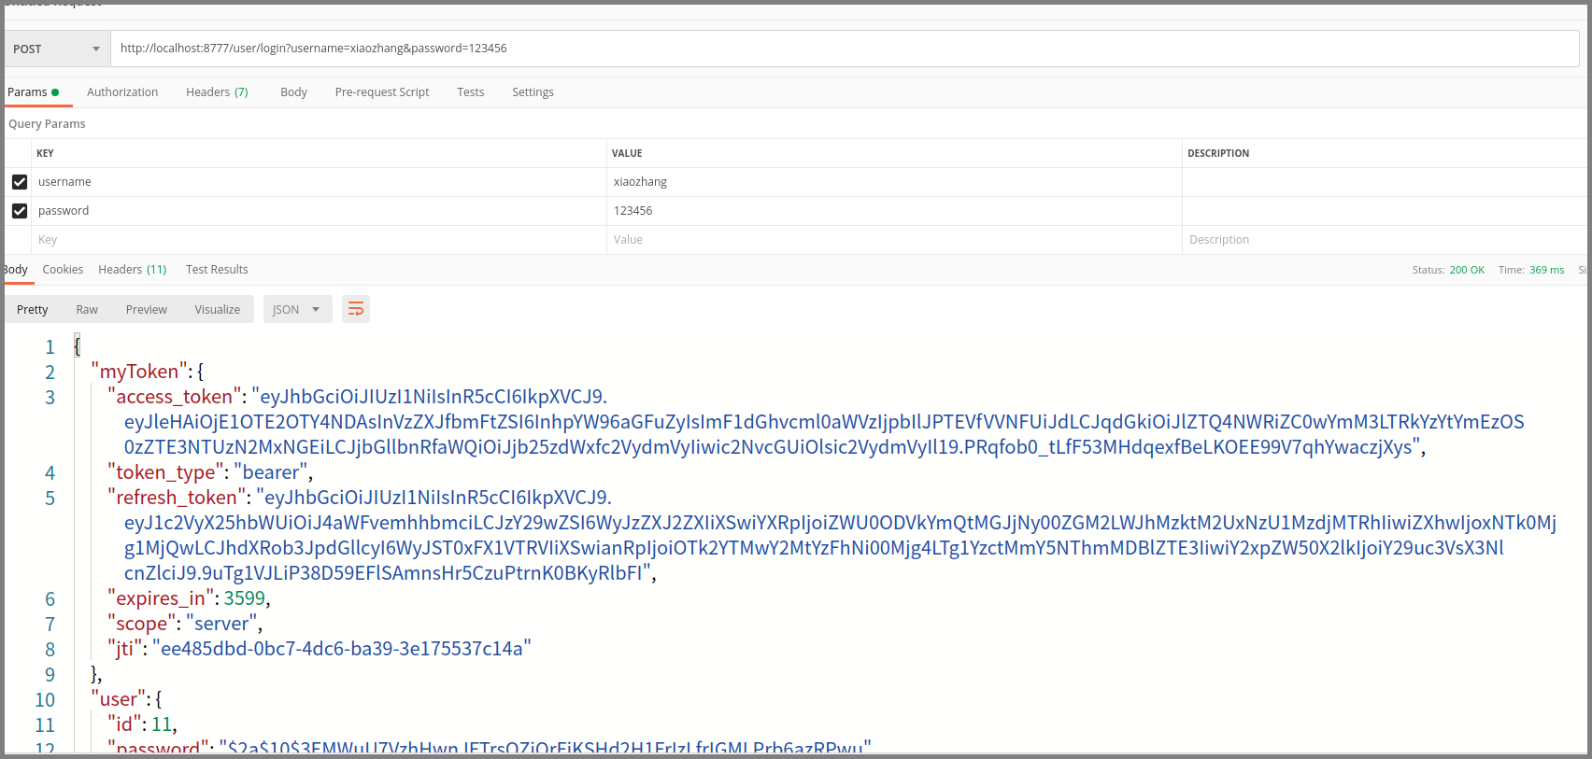The height and width of the screenshot is (759, 1592).
Task: Click the empty Key placeholder field
Action: 320,240
